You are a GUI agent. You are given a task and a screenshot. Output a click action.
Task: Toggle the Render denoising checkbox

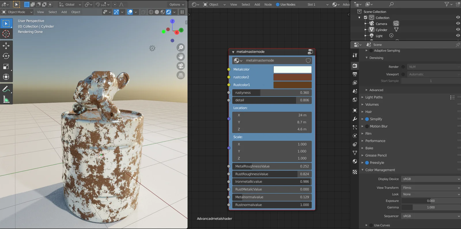point(403,67)
